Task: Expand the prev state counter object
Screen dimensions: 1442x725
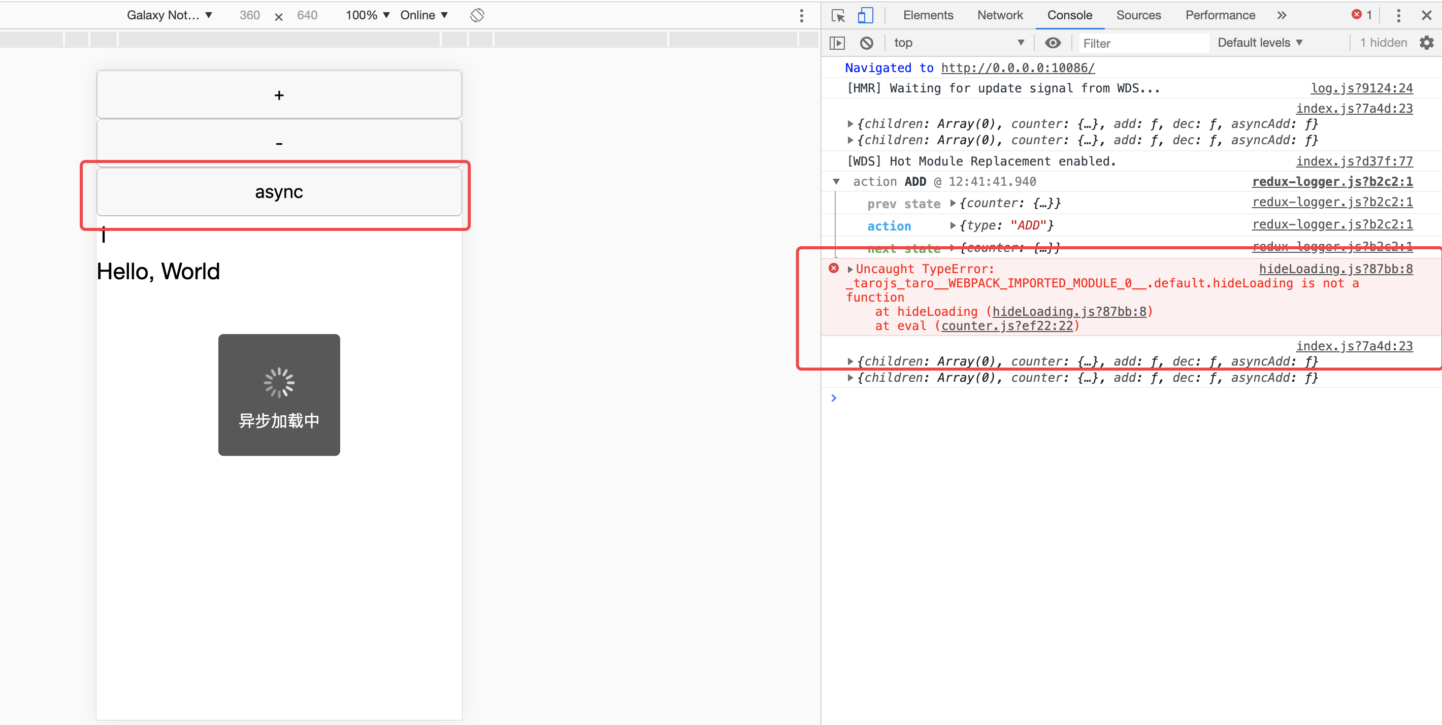Action: pyautogui.click(x=954, y=203)
